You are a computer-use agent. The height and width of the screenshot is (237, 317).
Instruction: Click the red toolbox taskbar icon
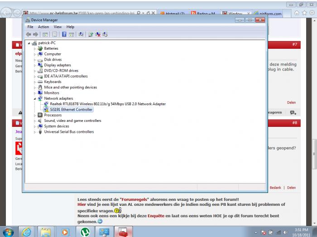(123, 232)
